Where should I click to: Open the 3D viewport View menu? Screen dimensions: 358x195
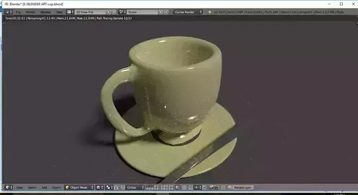(x=20, y=188)
